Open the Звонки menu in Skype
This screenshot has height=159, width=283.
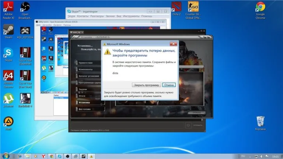point(110,16)
